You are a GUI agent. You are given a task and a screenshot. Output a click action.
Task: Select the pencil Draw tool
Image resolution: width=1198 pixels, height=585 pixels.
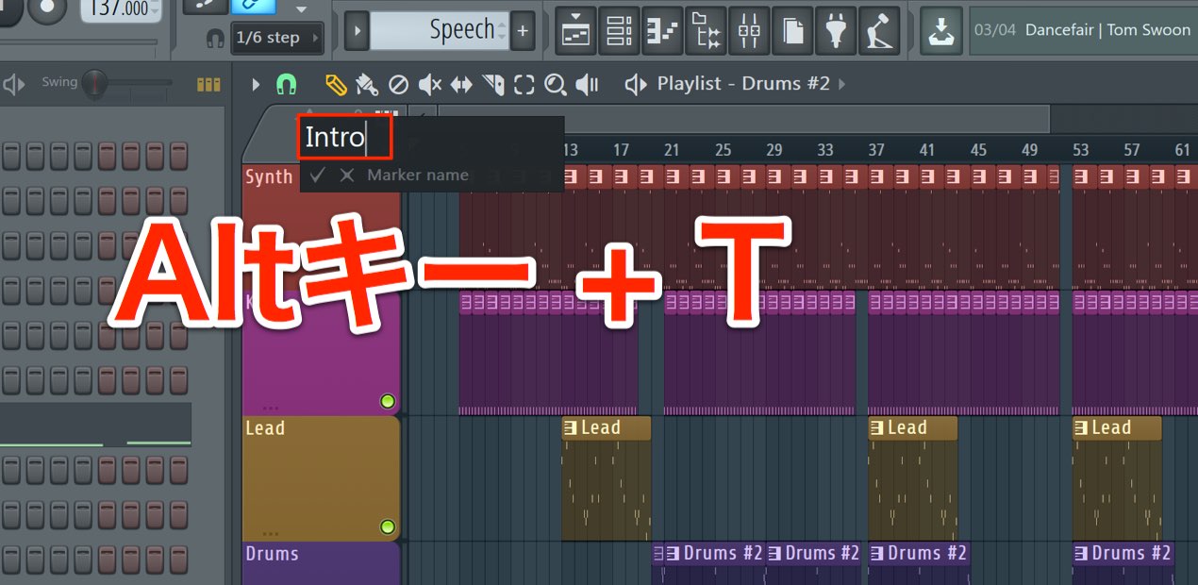click(x=336, y=85)
